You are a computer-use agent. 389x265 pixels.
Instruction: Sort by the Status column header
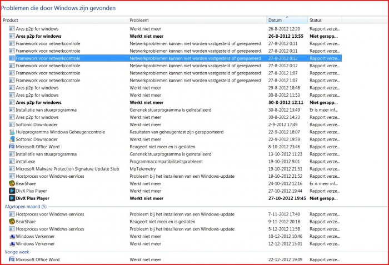pyautogui.click(x=325, y=20)
